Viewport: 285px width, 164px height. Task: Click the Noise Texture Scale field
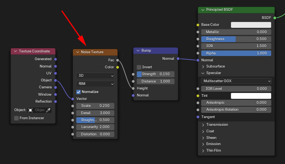coord(95,106)
